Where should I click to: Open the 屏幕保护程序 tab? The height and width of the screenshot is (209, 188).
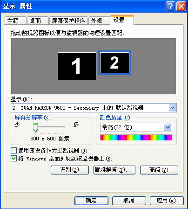point(68,21)
